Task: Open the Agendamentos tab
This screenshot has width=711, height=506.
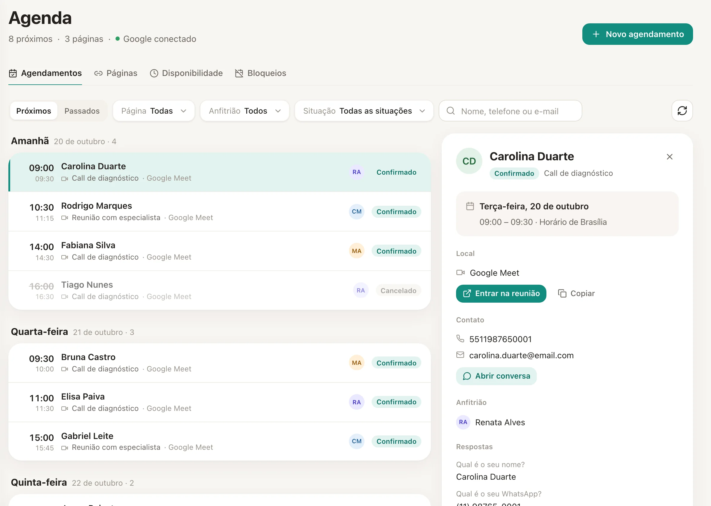Action: (x=45, y=73)
